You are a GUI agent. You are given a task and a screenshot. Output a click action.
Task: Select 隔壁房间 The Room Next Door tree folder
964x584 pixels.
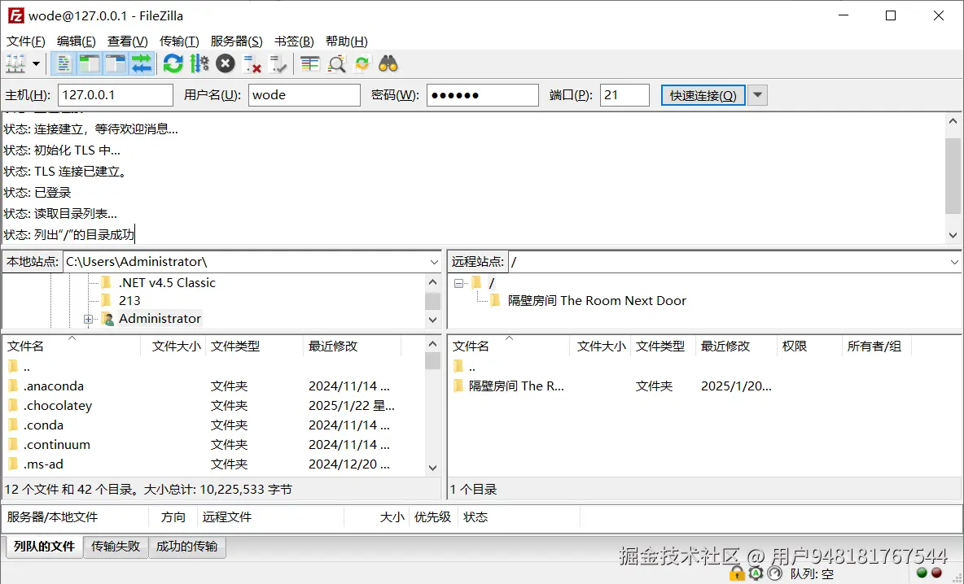596,301
